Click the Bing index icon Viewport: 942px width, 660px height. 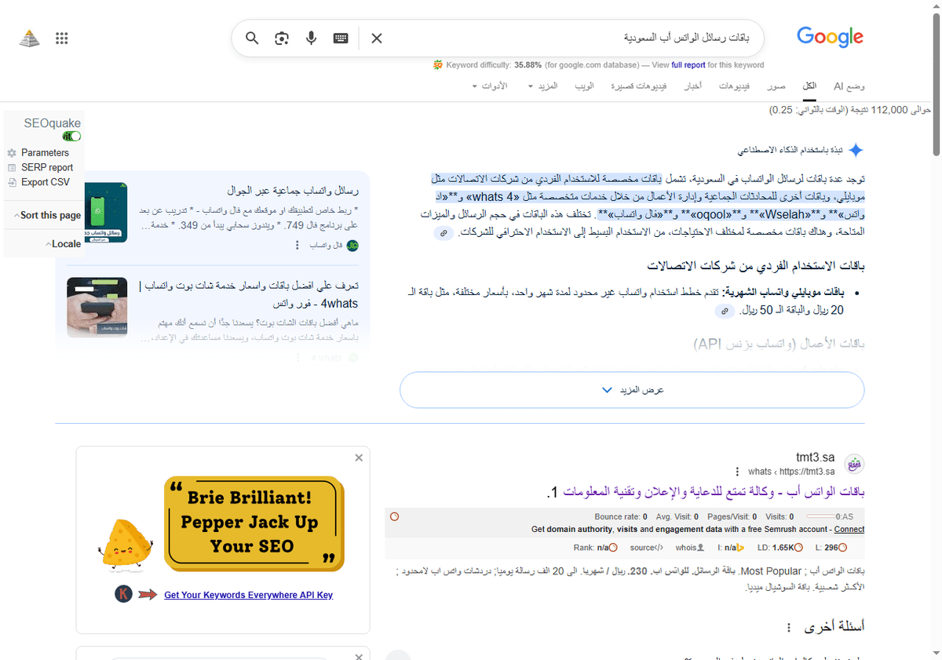[740, 548]
